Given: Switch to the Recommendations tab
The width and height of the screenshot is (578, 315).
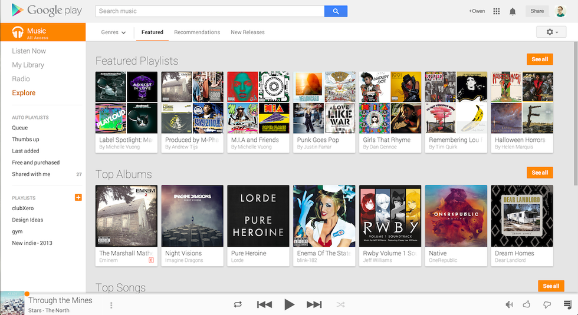Looking at the screenshot, I should click(x=197, y=32).
